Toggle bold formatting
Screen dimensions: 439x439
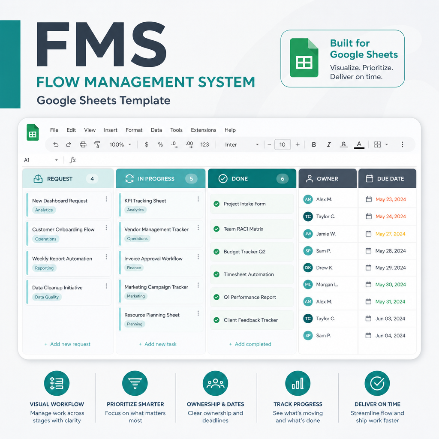[x=314, y=144]
